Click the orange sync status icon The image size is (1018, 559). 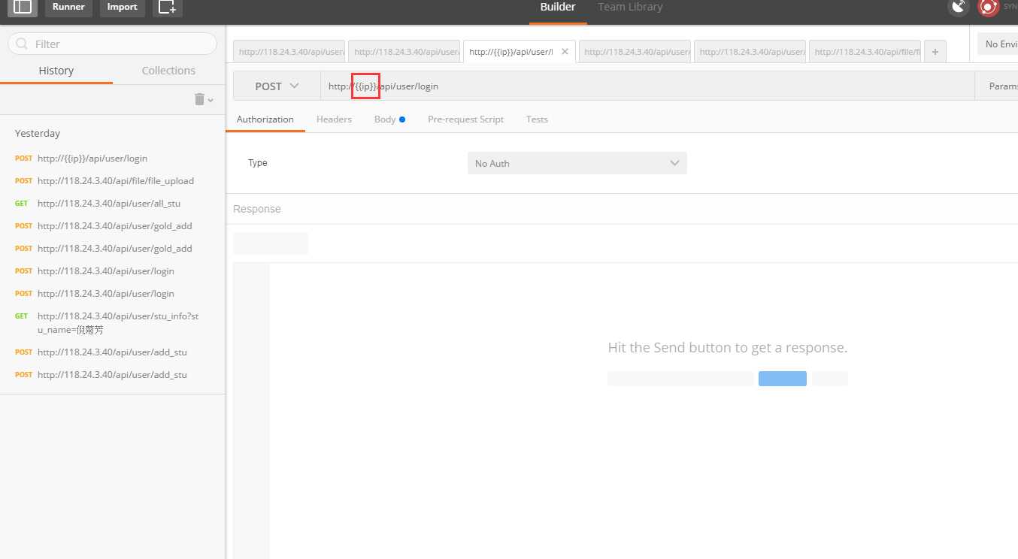pos(988,7)
